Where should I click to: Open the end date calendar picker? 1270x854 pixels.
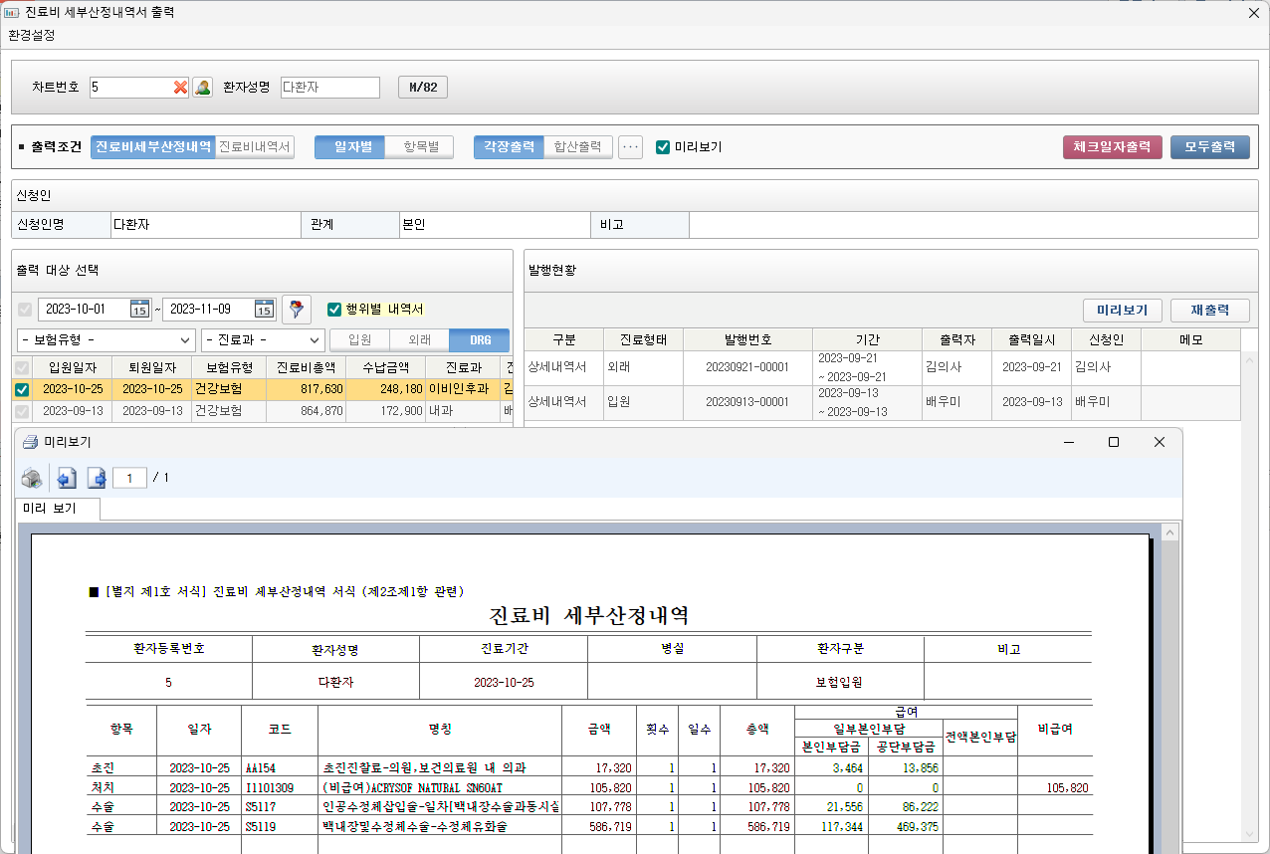(x=264, y=309)
